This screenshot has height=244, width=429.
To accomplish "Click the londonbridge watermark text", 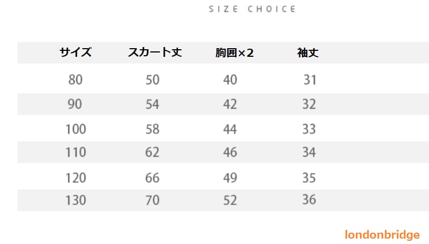I will tap(382, 234).
